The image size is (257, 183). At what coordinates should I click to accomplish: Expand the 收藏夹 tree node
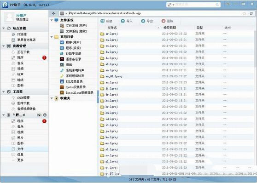click(x=52, y=98)
